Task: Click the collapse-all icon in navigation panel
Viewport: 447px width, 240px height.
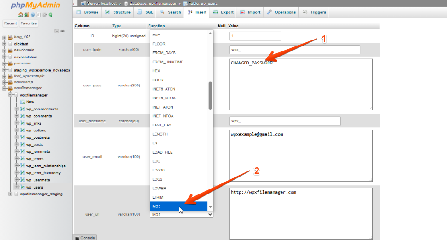Action: click(x=57, y=31)
